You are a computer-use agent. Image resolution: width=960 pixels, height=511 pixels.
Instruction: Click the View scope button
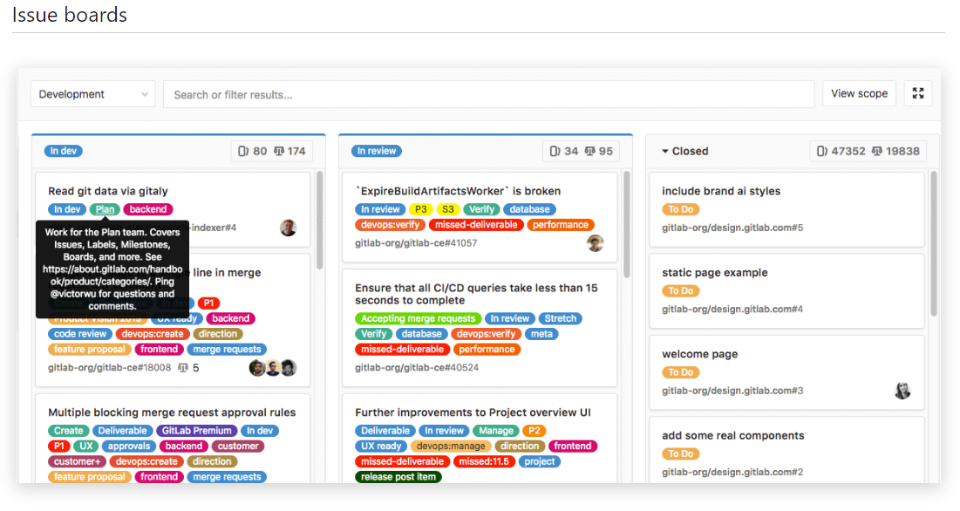[859, 93]
